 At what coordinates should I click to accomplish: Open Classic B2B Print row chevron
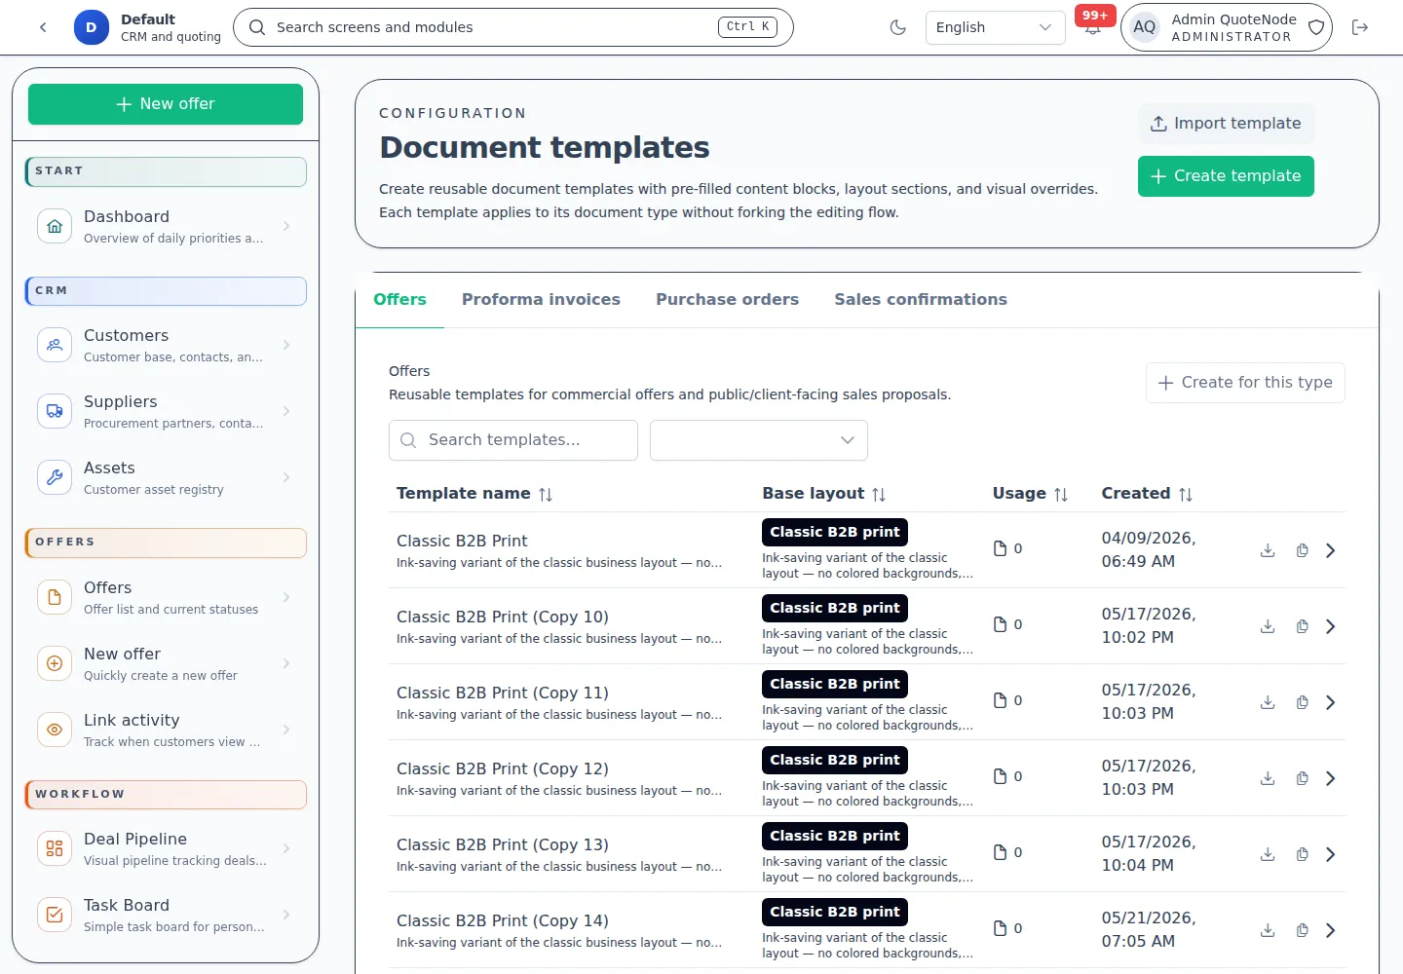coord(1331,550)
